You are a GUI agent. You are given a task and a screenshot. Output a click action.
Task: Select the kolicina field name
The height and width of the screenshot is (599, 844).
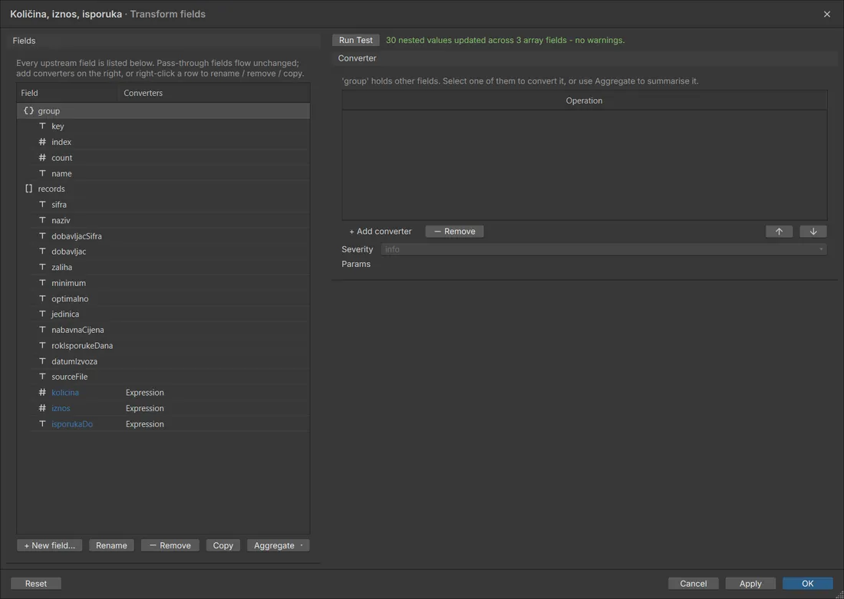[x=65, y=393]
